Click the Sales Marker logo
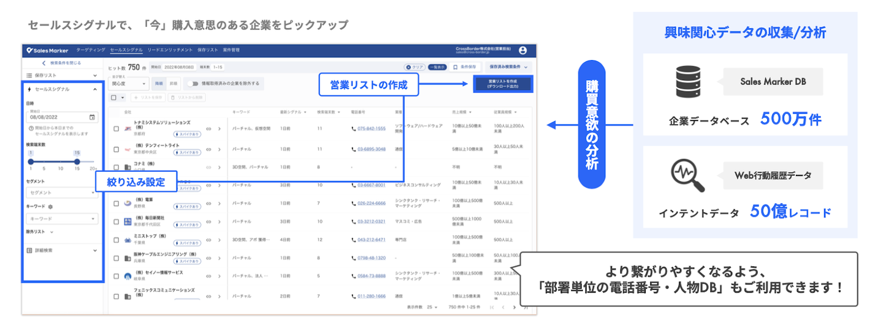Viewport: 883px width, 323px height. point(47,50)
